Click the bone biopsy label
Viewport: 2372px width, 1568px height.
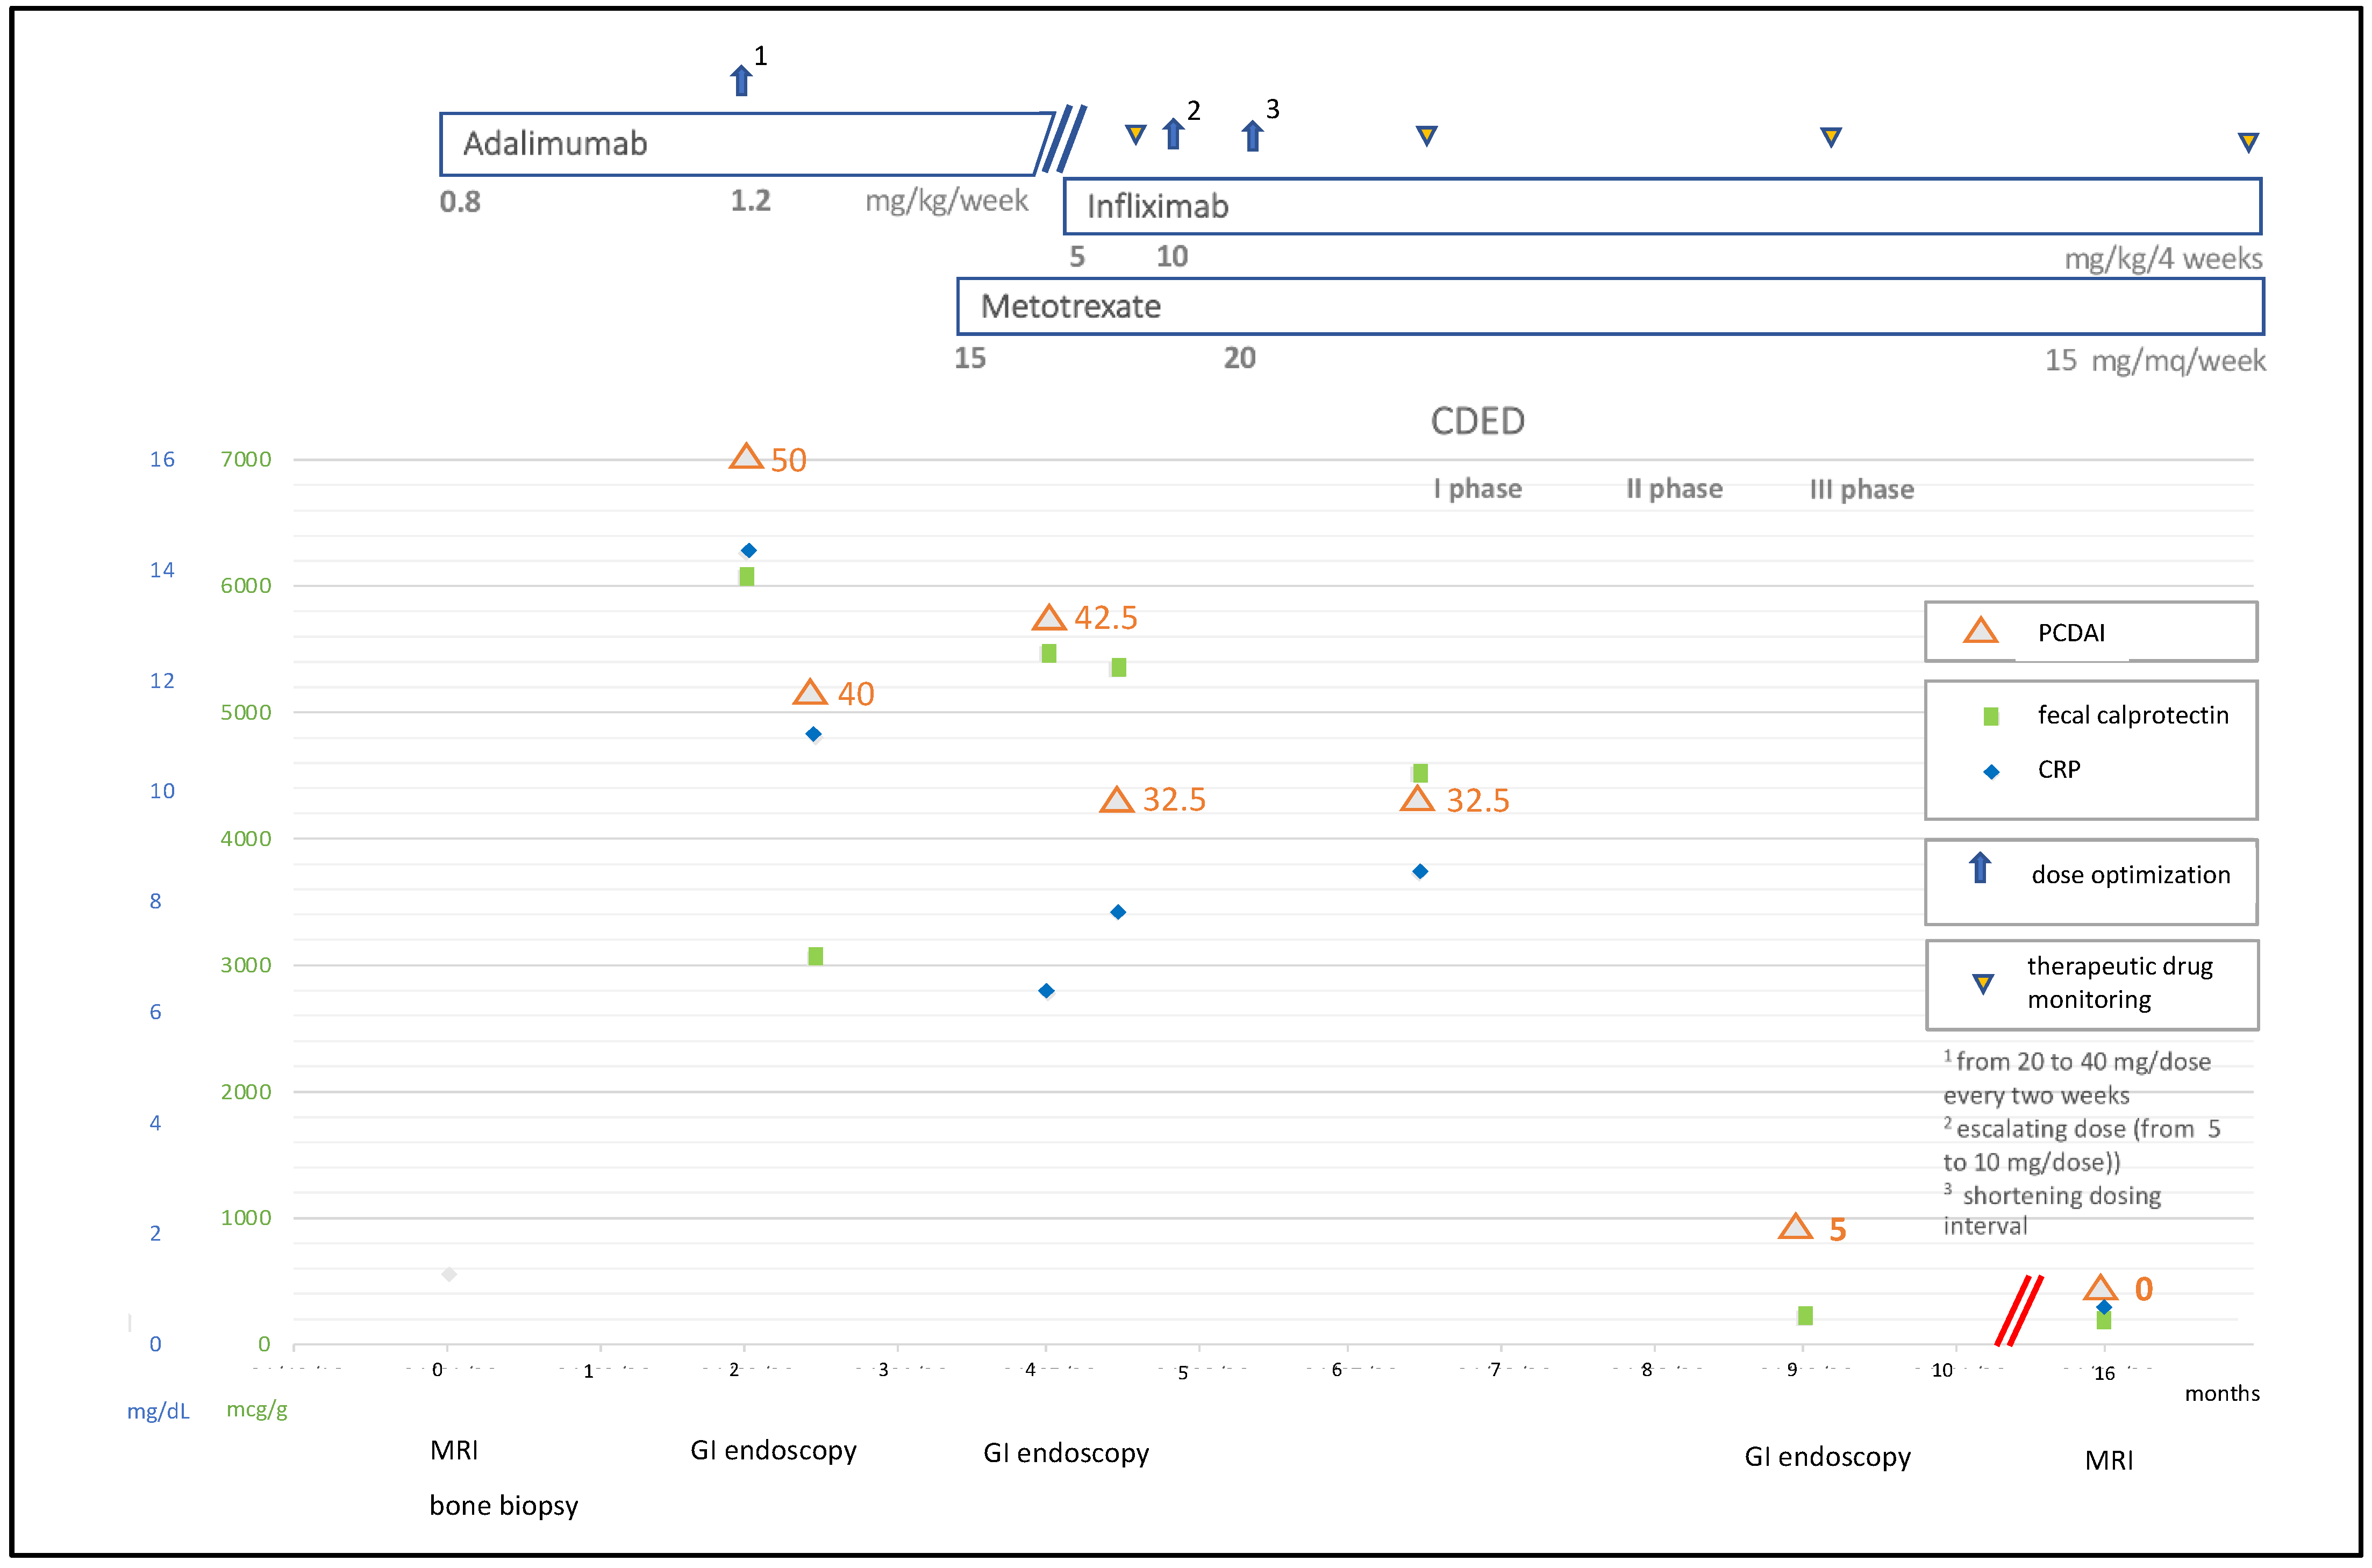503,1505
